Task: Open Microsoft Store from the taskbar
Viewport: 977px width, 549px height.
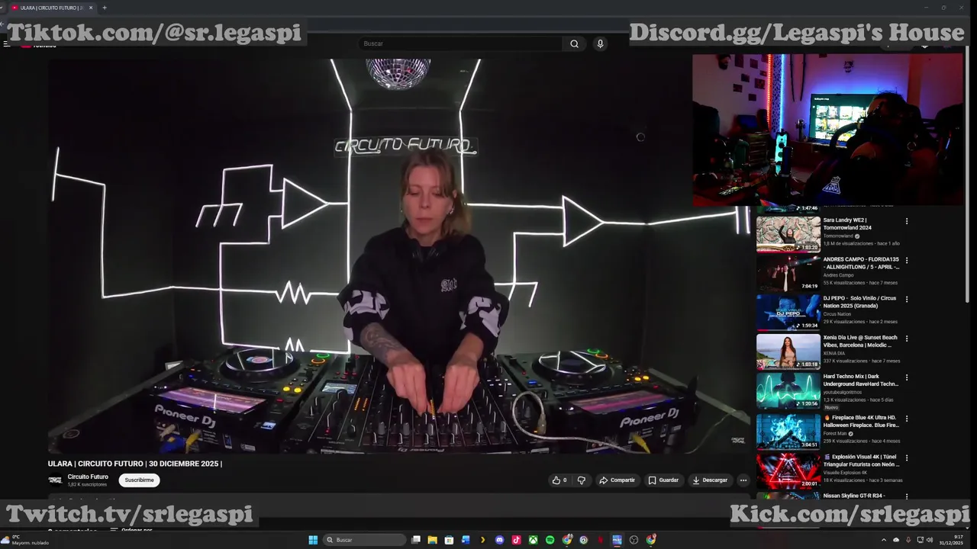Action: [449, 540]
